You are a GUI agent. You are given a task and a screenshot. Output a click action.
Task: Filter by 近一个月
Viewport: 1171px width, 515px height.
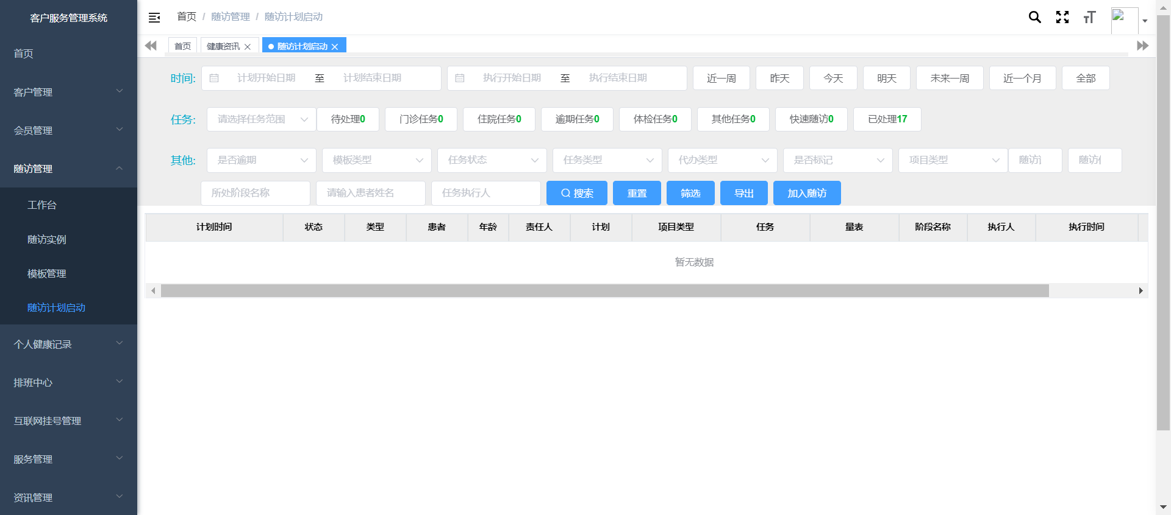[x=1022, y=78]
